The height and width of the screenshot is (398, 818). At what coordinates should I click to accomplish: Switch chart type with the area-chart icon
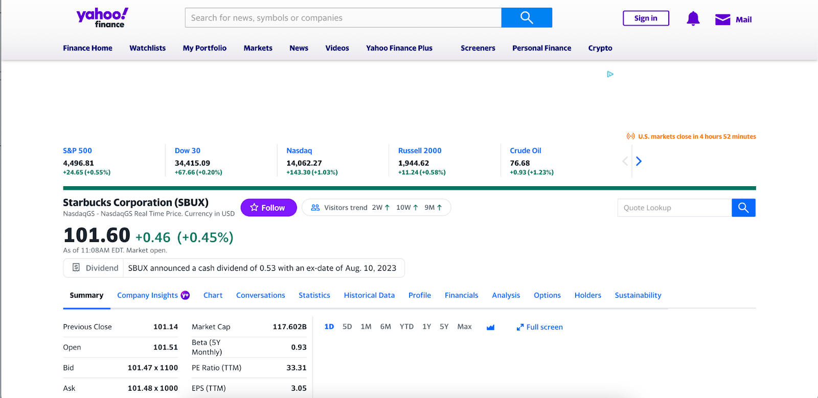point(490,327)
